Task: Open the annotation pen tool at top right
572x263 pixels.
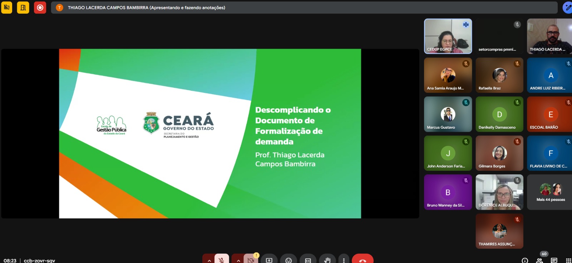Action: coord(568,8)
